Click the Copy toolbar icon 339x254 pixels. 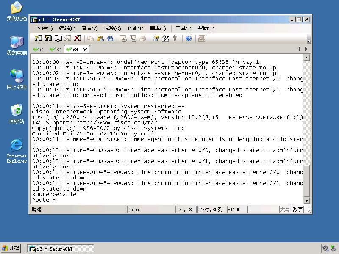click(x=90, y=39)
